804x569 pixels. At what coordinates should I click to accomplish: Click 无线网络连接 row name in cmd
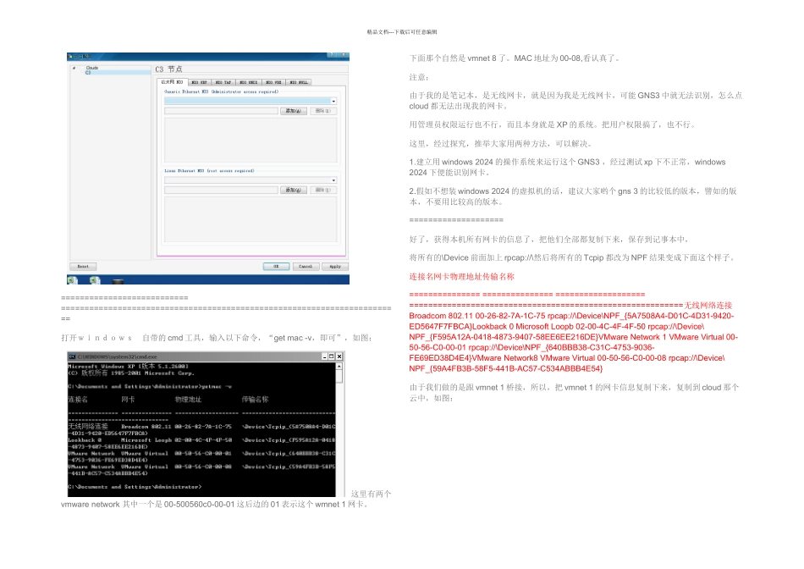[x=88, y=427]
